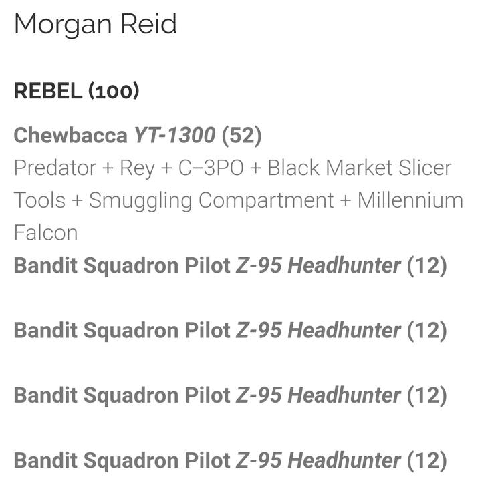Open the last Bandit Squadron Pilot entry
This screenshot has width=498, height=501.
[122, 460]
